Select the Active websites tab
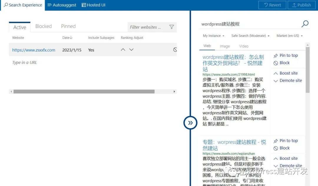The image size is (318, 186). 20,27
